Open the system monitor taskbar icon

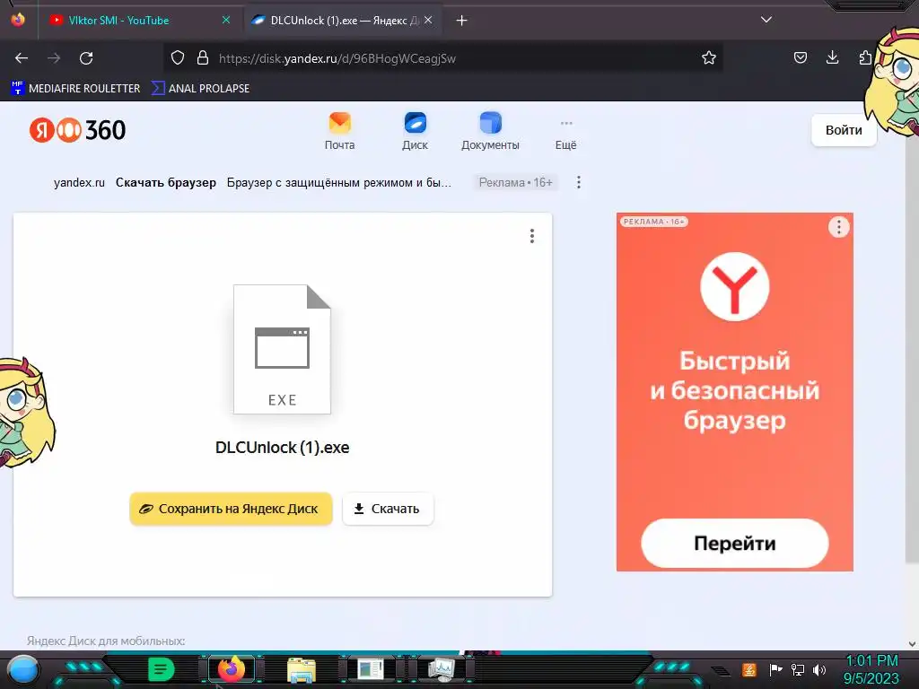point(441,669)
